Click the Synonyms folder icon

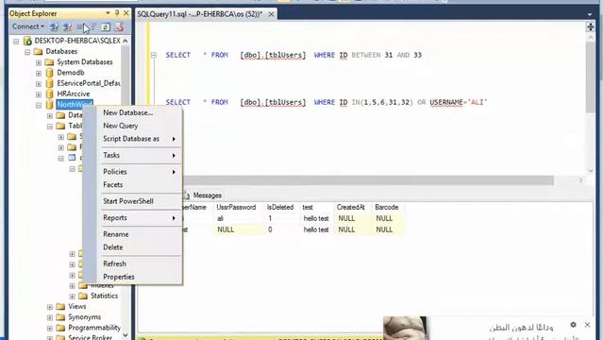(60, 317)
